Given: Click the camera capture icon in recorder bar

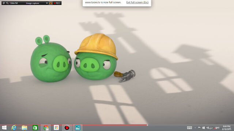Looking at the screenshot, I should [51, 3].
